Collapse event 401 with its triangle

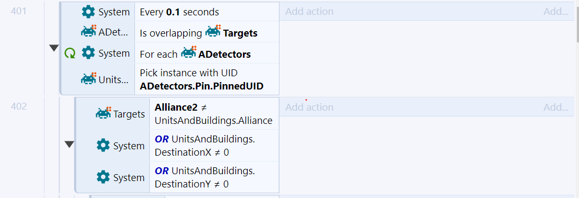(55, 48)
